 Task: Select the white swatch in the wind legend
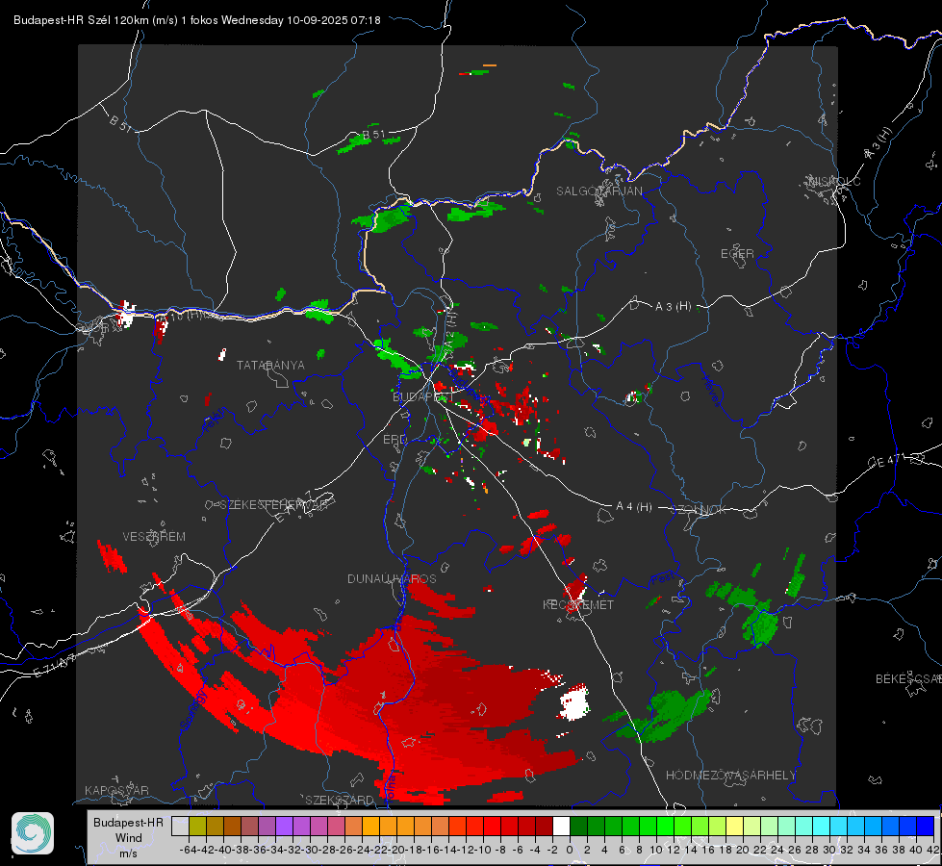561,826
